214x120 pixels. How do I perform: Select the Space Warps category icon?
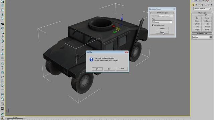tap(209, 5)
